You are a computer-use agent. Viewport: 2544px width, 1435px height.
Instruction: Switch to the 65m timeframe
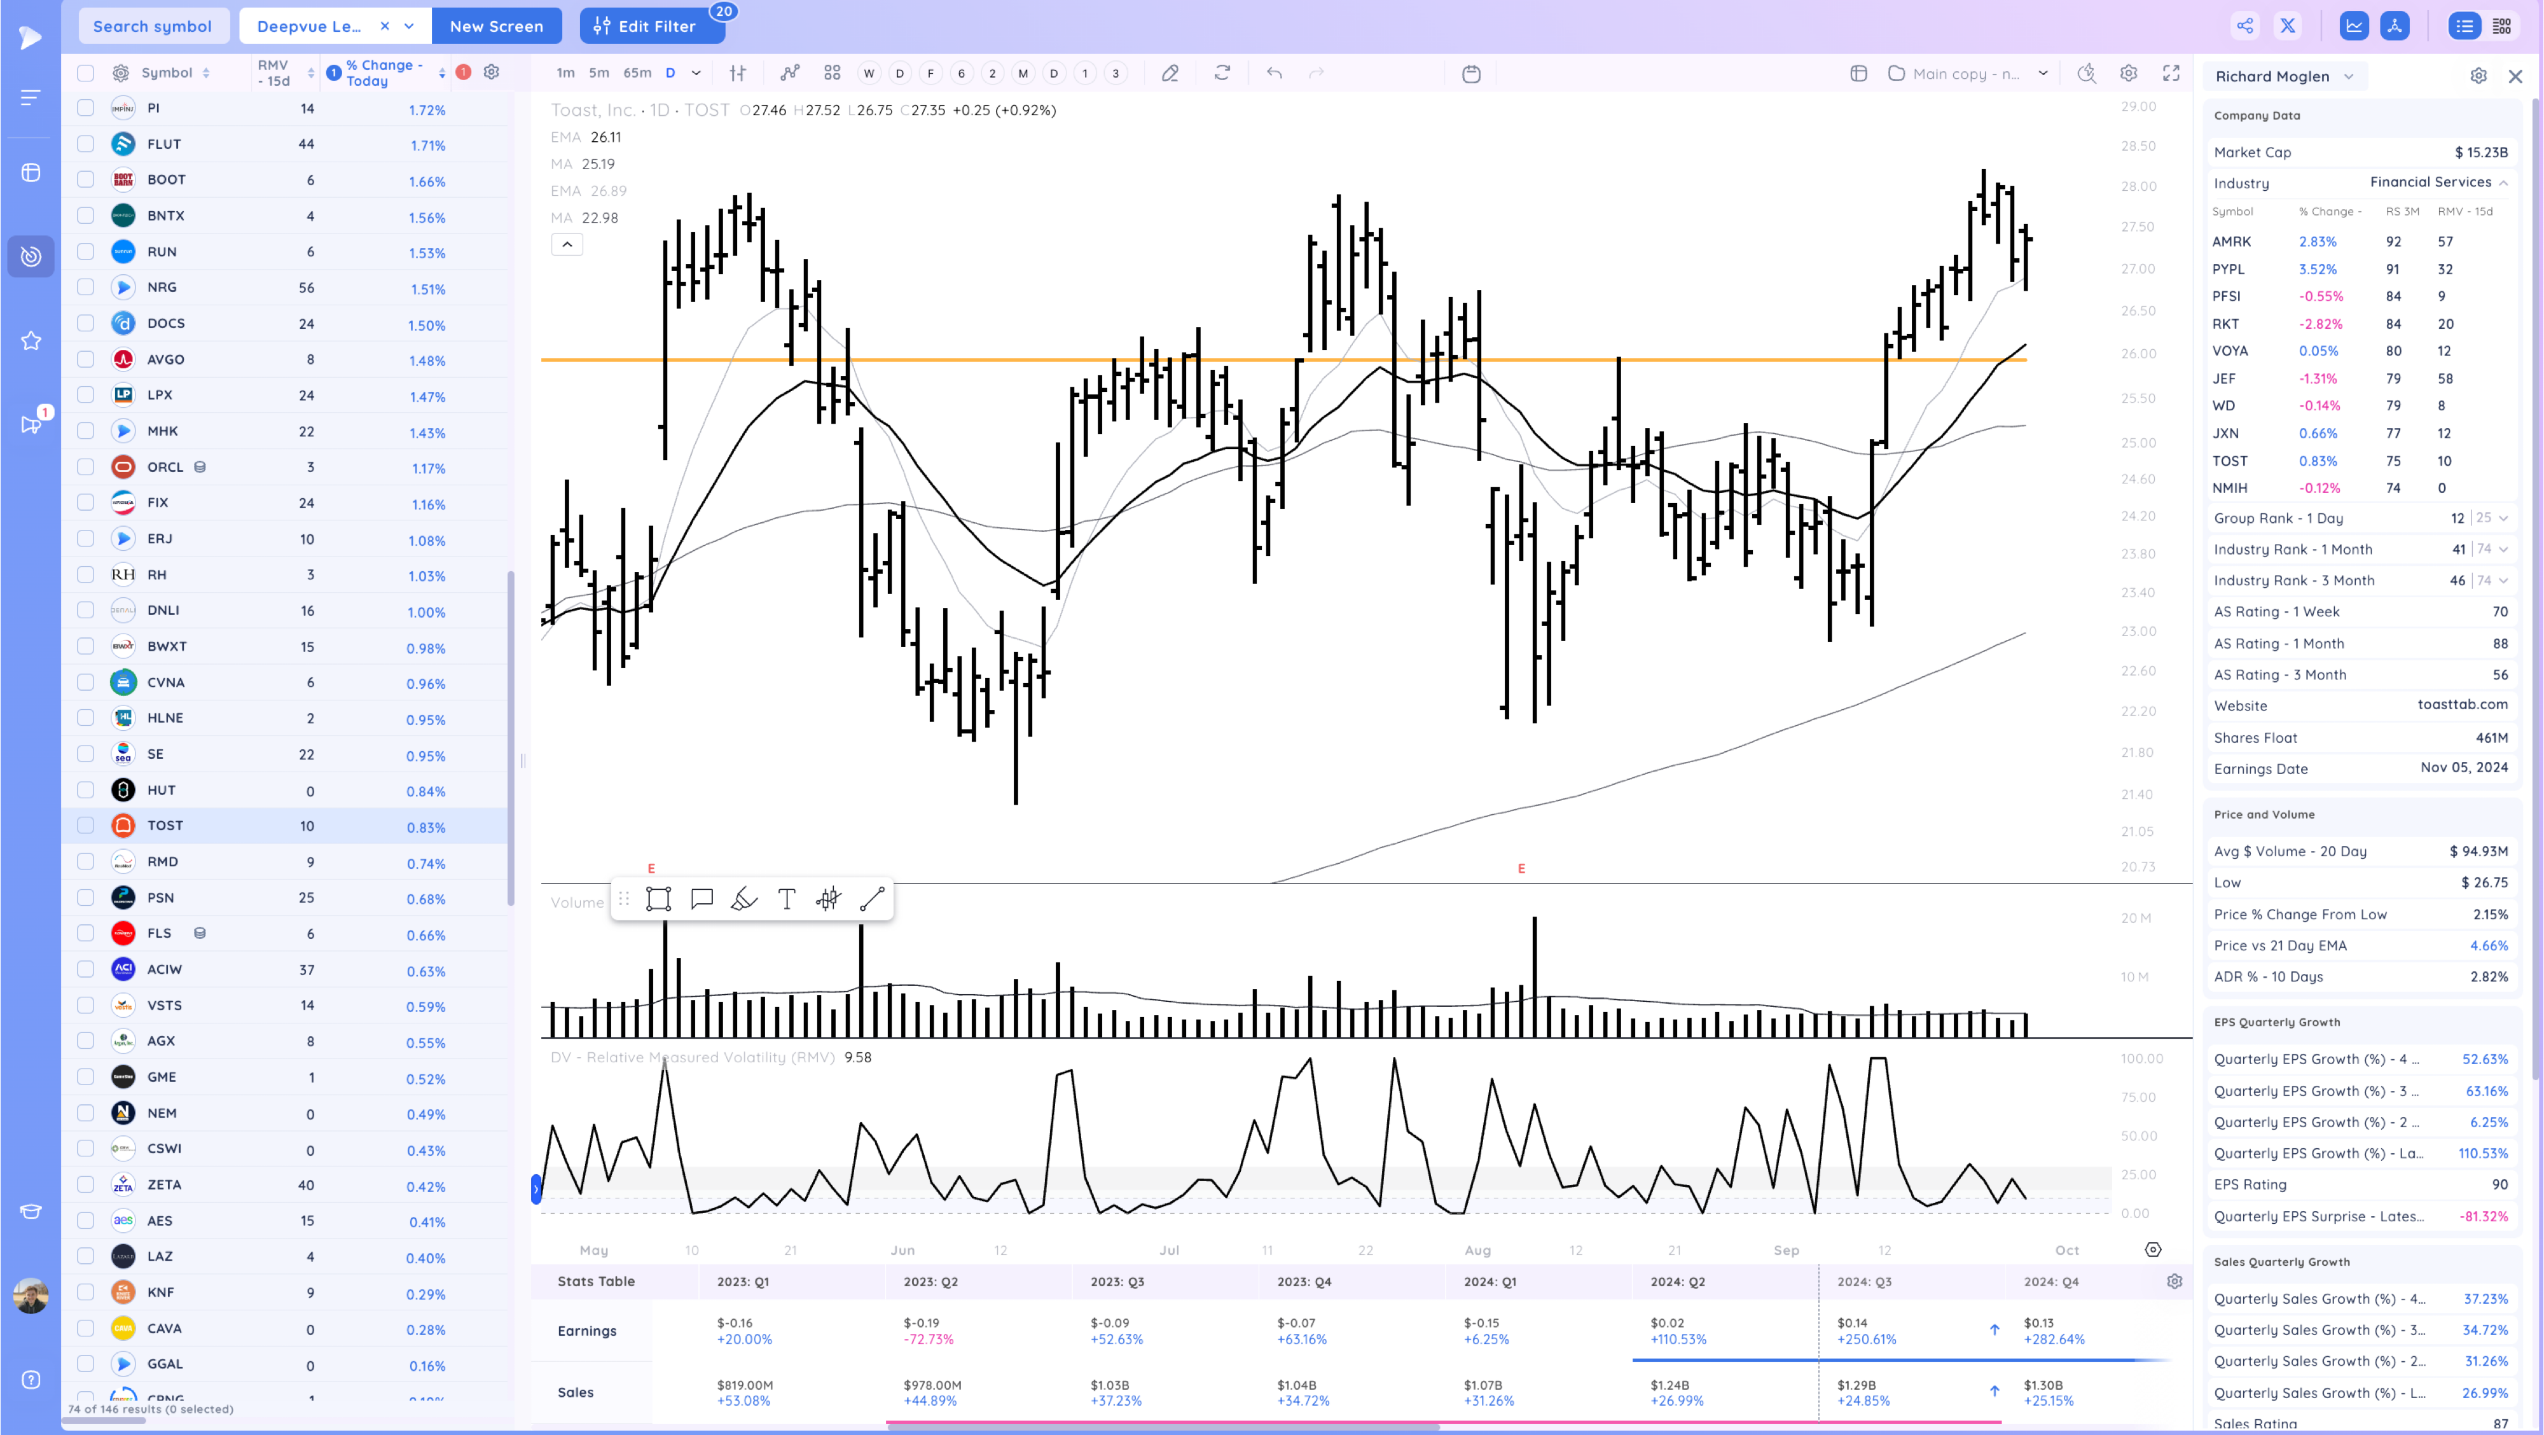pos(637,73)
